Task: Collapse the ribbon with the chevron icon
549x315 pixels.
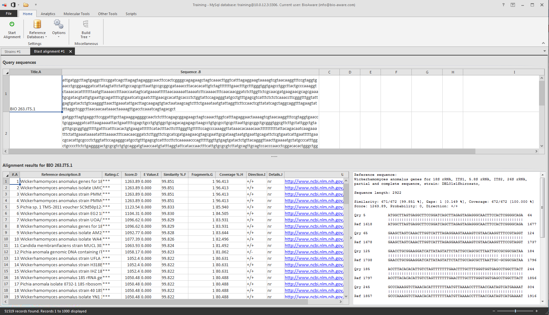Action: [543, 43]
